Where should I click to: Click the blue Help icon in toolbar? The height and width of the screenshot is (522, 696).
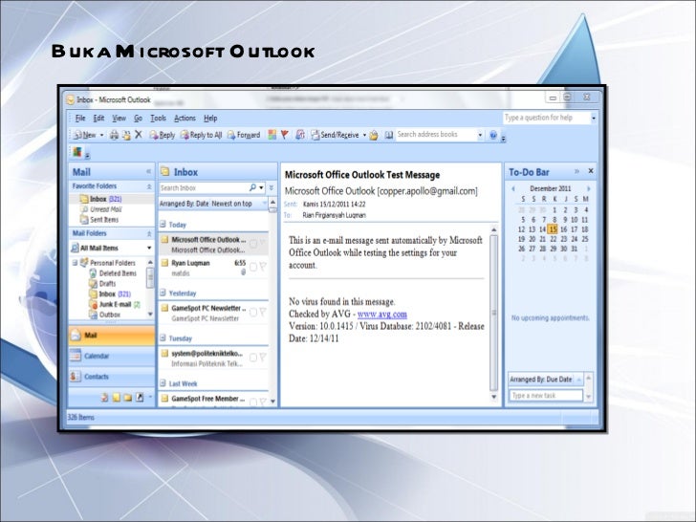[x=493, y=136]
